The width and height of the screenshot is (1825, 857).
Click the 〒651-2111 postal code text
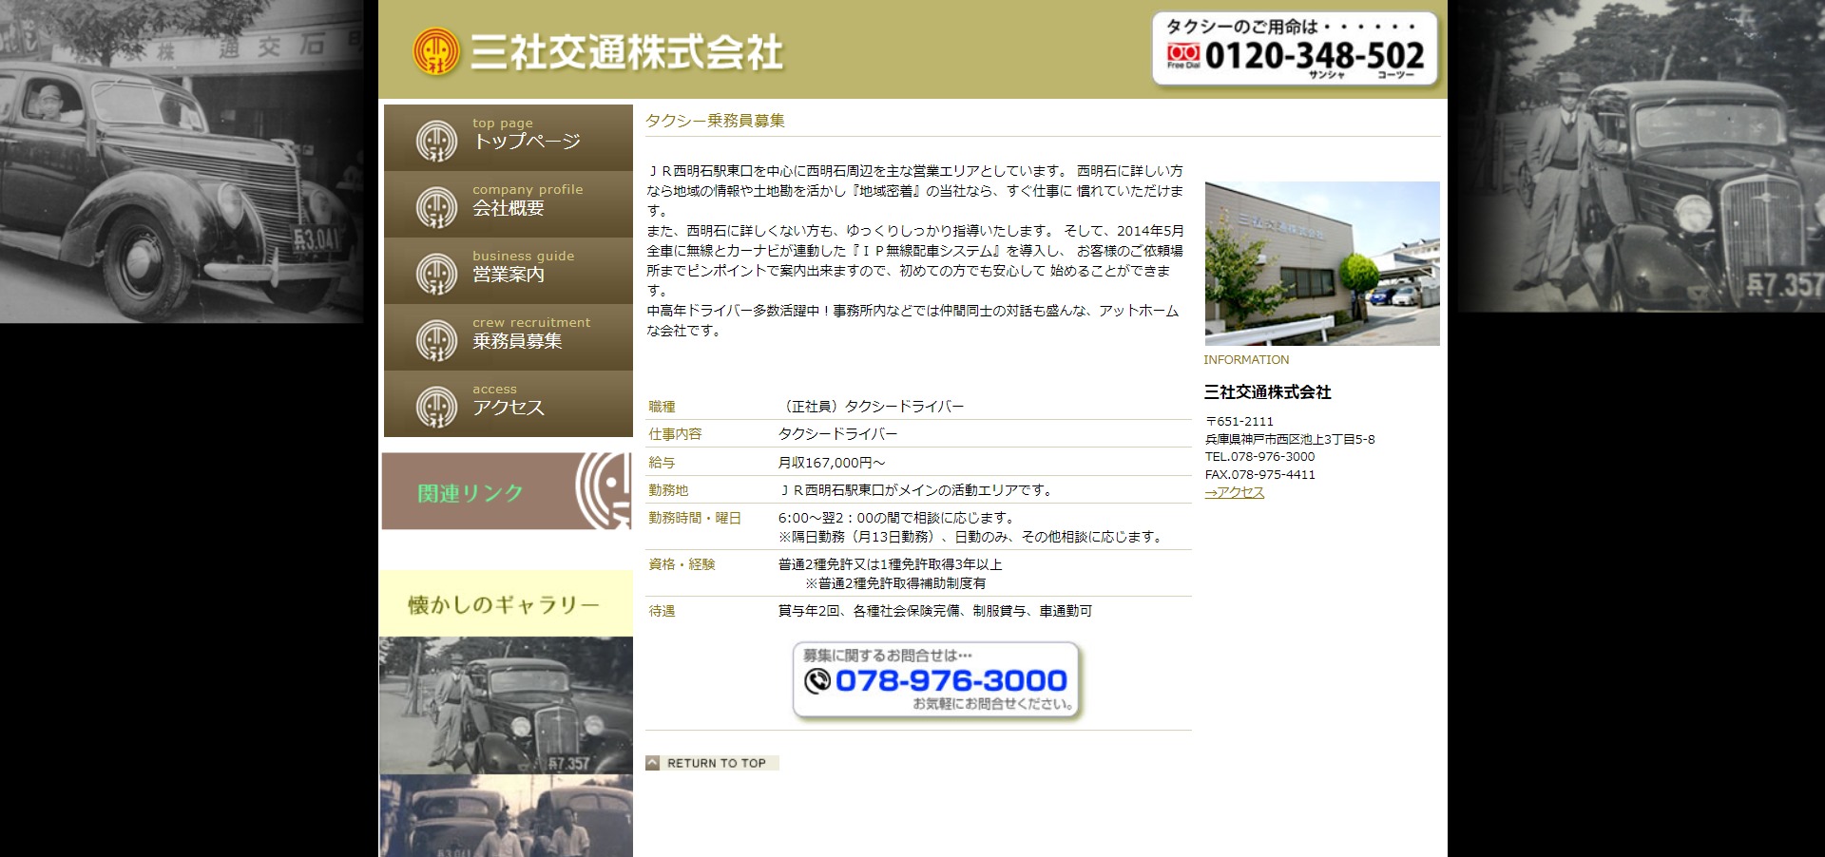coord(1239,422)
